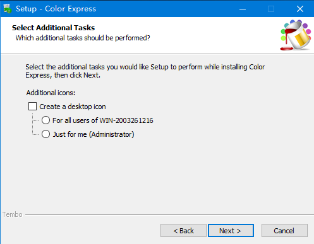Click the instruction text about additional tasks
The width and height of the screenshot is (314, 244).
coord(145,71)
